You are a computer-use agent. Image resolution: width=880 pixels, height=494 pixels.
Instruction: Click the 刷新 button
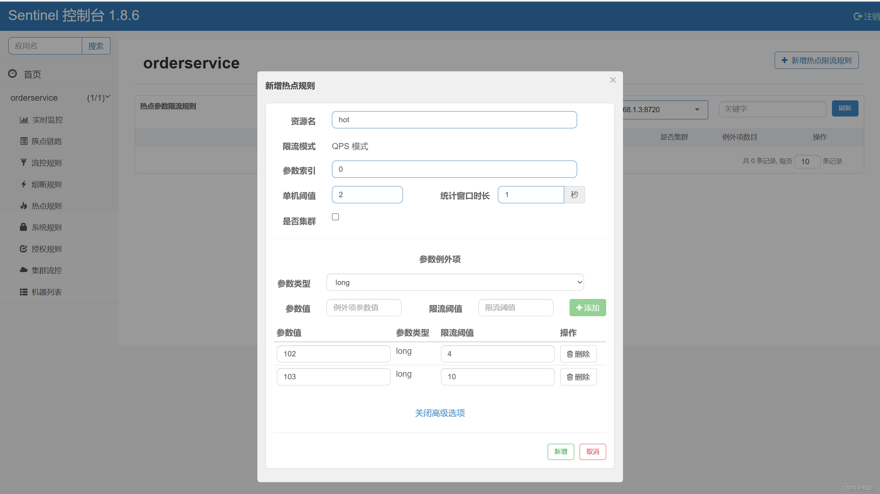click(845, 108)
